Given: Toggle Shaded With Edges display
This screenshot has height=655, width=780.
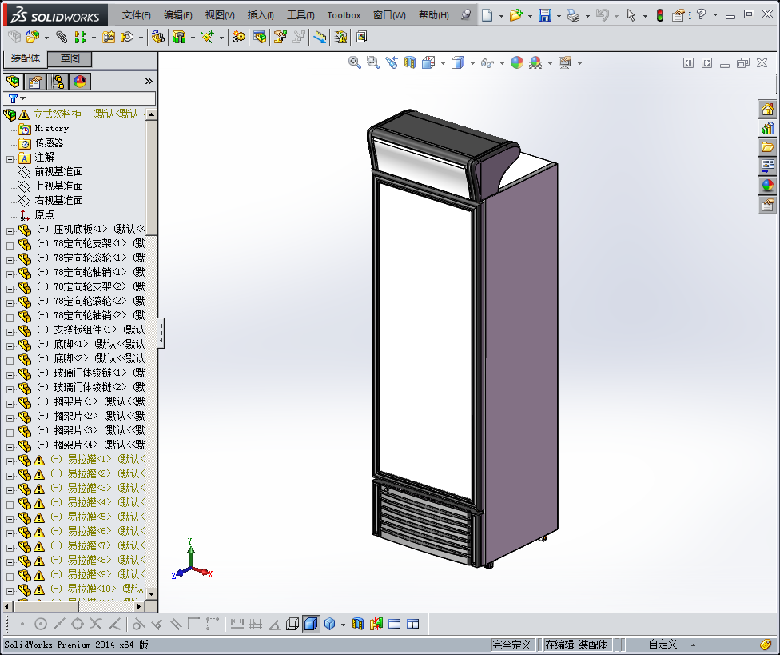Looking at the screenshot, I should pos(311,624).
